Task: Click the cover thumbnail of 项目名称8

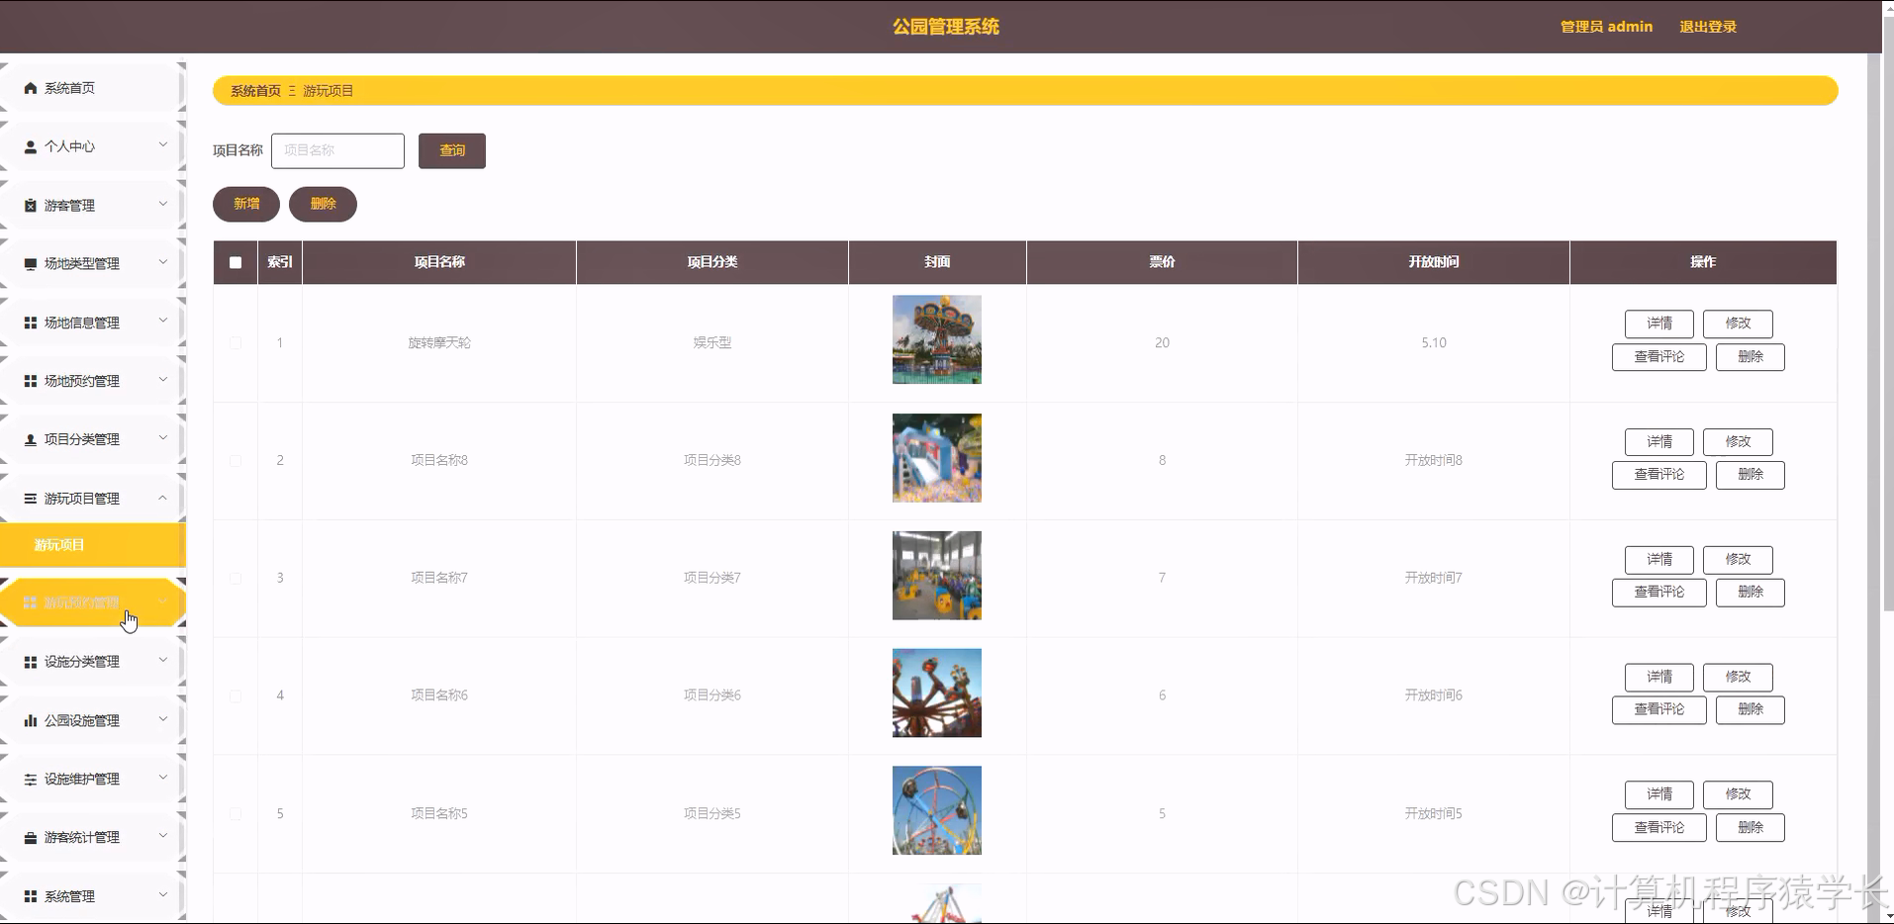Action: (x=937, y=457)
